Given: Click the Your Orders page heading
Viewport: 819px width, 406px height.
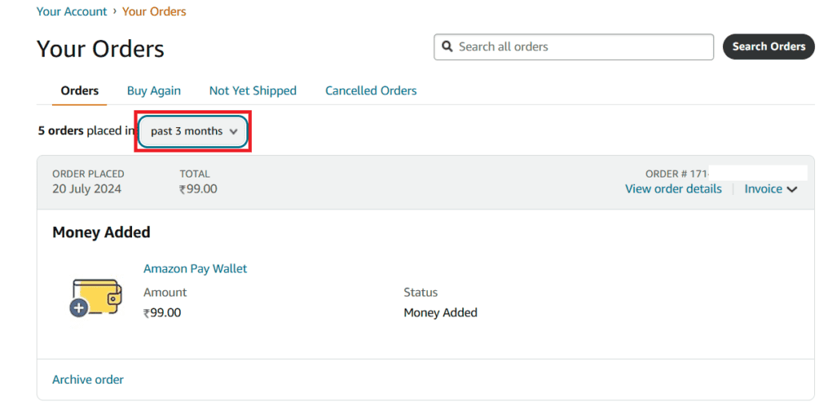Looking at the screenshot, I should 101,49.
